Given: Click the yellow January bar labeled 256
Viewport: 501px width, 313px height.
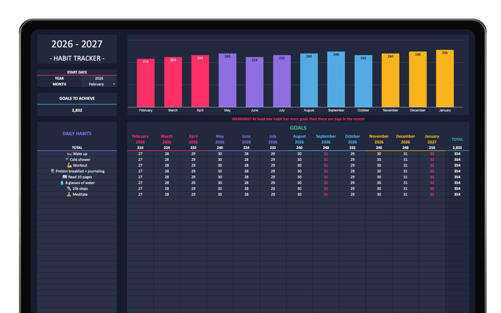Looking at the screenshot, I should [445, 79].
